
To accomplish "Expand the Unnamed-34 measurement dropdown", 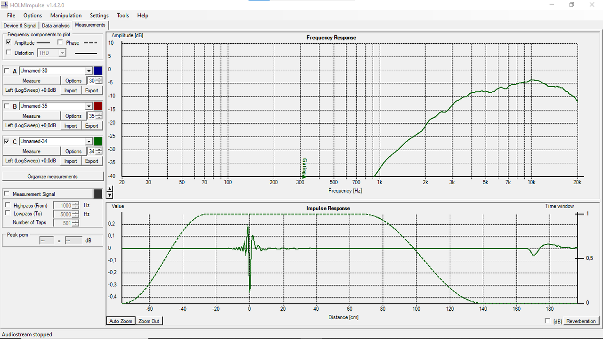I will [89, 141].
